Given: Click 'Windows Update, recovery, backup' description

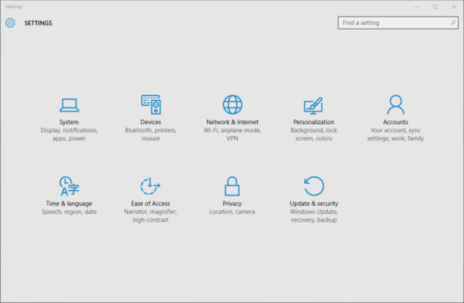Looking at the screenshot, I should pyautogui.click(x=314, y=216).
